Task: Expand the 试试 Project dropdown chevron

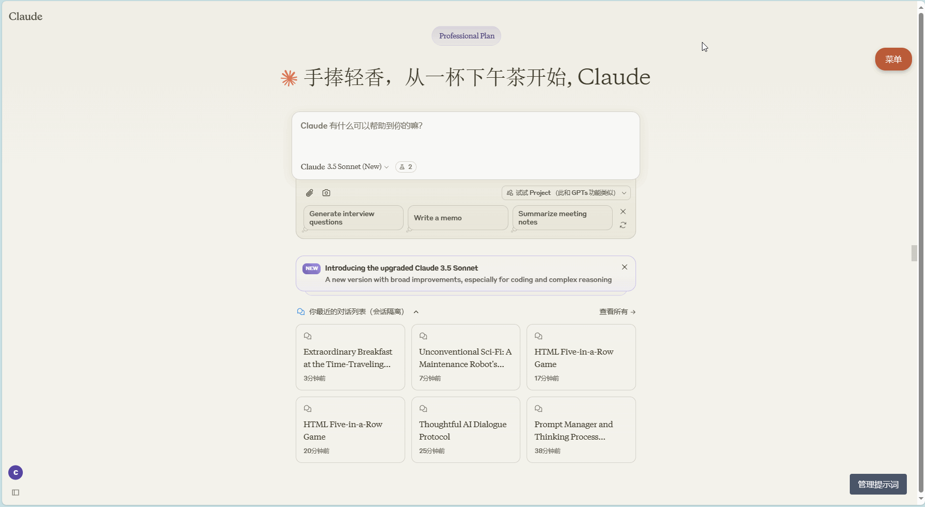Action: 624,192
